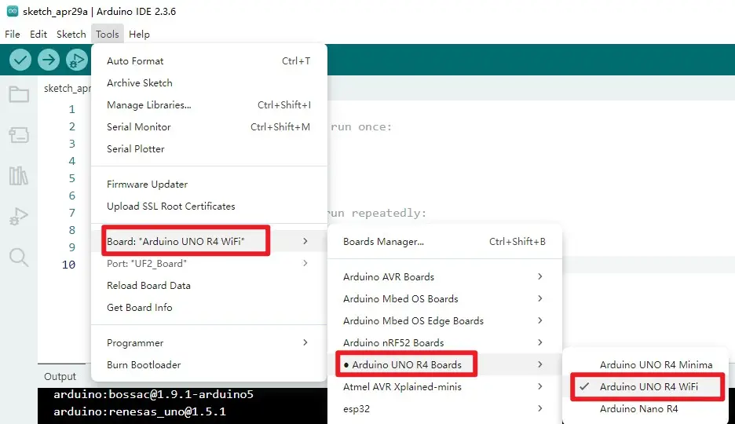Screen dimensions: 735x424
Task: Click the Verify checkmark button
Action: tap(20, 60)
